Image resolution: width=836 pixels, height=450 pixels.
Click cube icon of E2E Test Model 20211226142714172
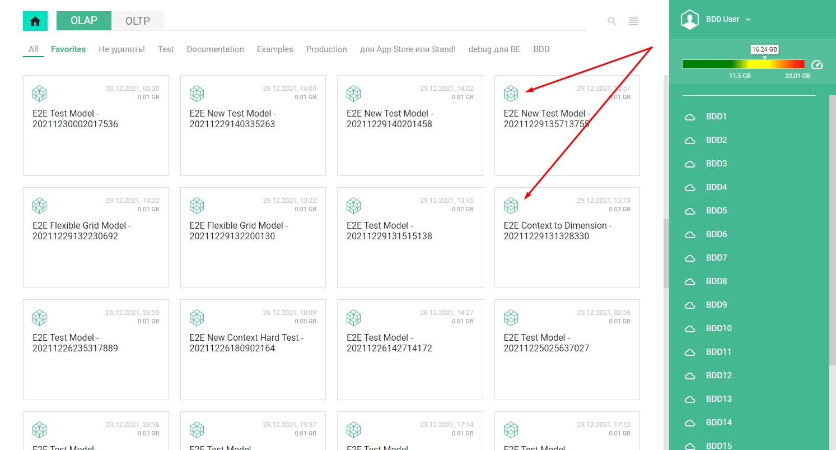pos(353,318)
